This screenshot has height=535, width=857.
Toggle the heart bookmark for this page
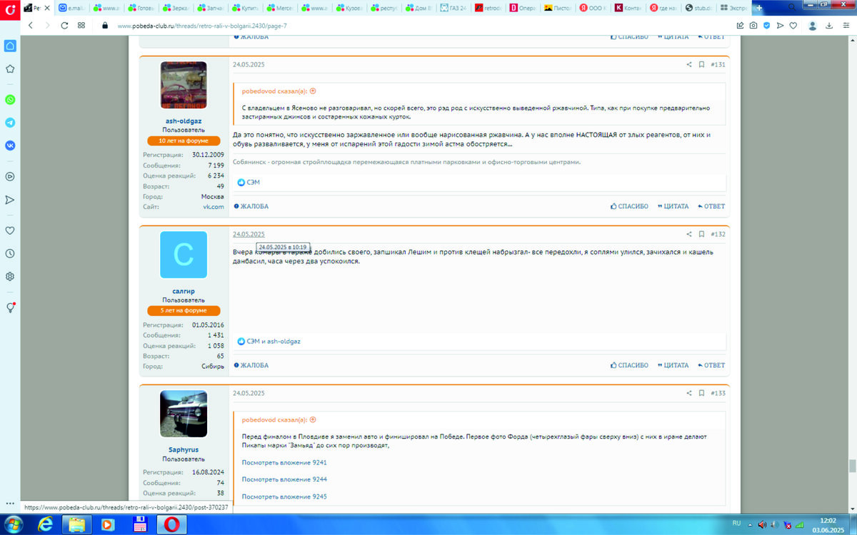coord(793,25)
